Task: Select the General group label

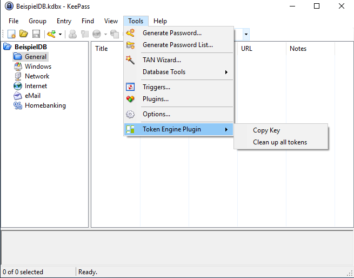Action: [x=36, y=56]
